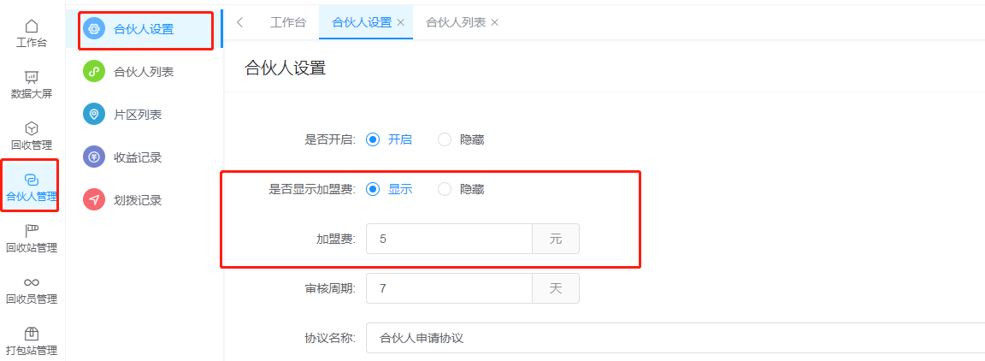
Task: Select 隐藏 radio for 是否开启
Action: pos(445,139)
